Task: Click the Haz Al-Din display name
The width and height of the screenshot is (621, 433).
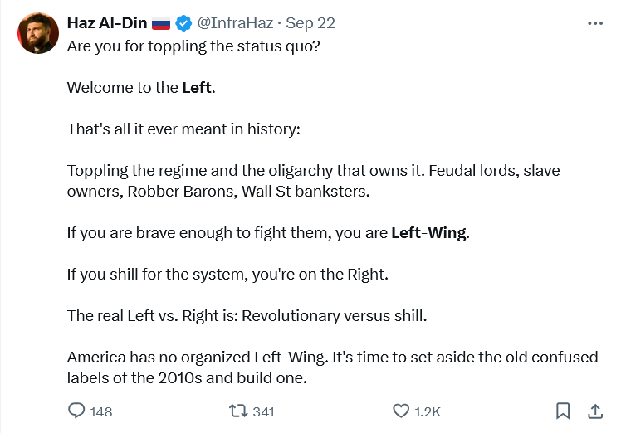Action: (x=107, y=22)
